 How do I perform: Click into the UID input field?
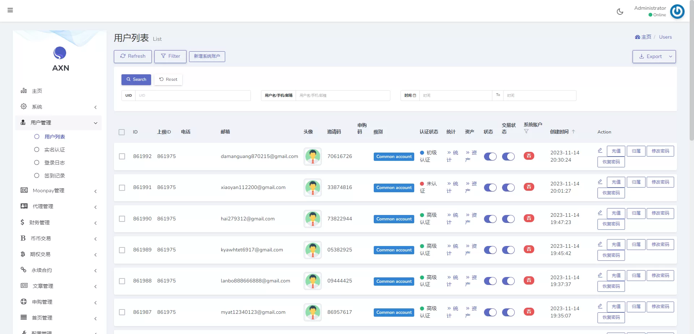[x=192, y=96]
